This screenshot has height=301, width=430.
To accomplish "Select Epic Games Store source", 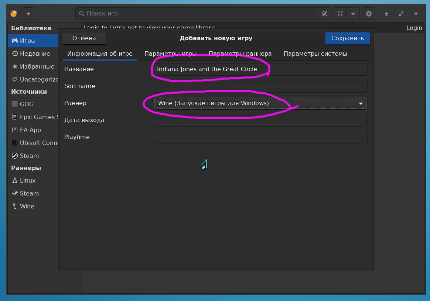I will pos(33,117).
